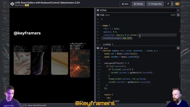Select the dark swirl gallery image

41,63
